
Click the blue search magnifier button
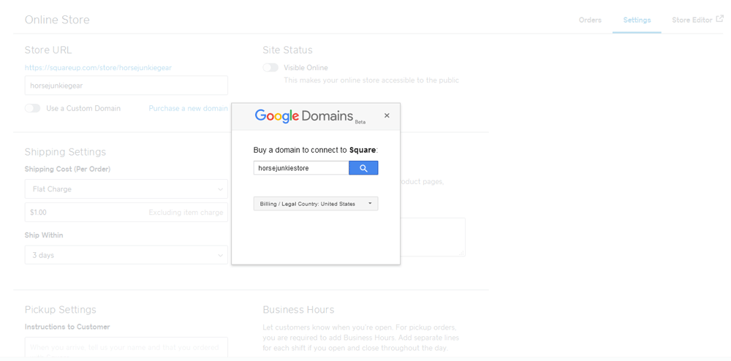tap(363, 167)
